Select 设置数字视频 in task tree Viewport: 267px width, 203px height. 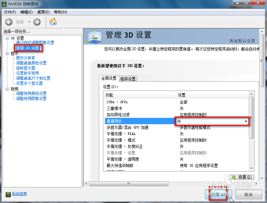coord(27,73)
